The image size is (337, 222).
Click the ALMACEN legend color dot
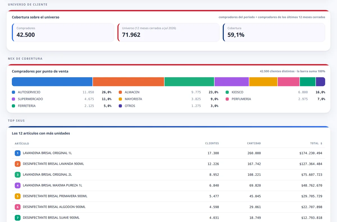(120, 92)
